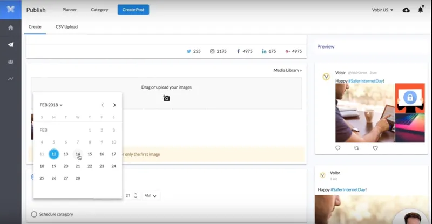The width and height of the screenshot is (432, 224).
Task: Select February 16 in the calendar
Action: pos(102,154)
